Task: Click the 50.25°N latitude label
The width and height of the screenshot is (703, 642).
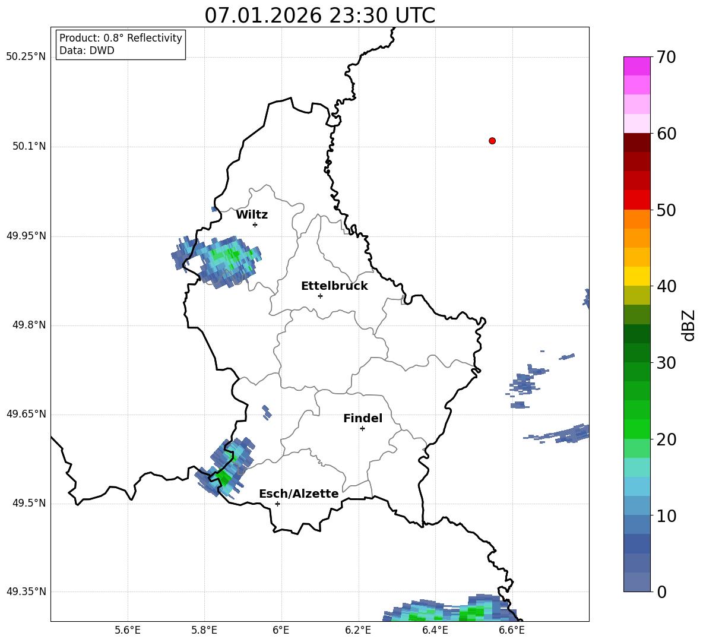Action: click(x=26, y=57)
